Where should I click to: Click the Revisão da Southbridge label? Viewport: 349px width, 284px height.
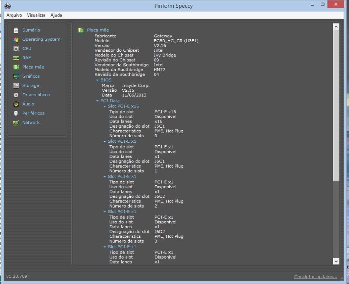(x=119, y=74)
